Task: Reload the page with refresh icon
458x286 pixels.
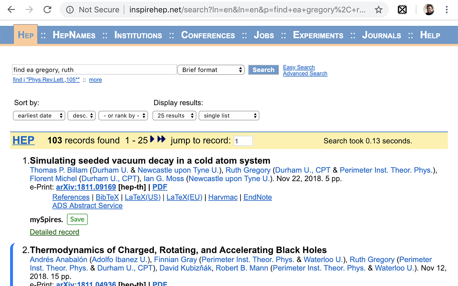Action: tap(47, 10)
